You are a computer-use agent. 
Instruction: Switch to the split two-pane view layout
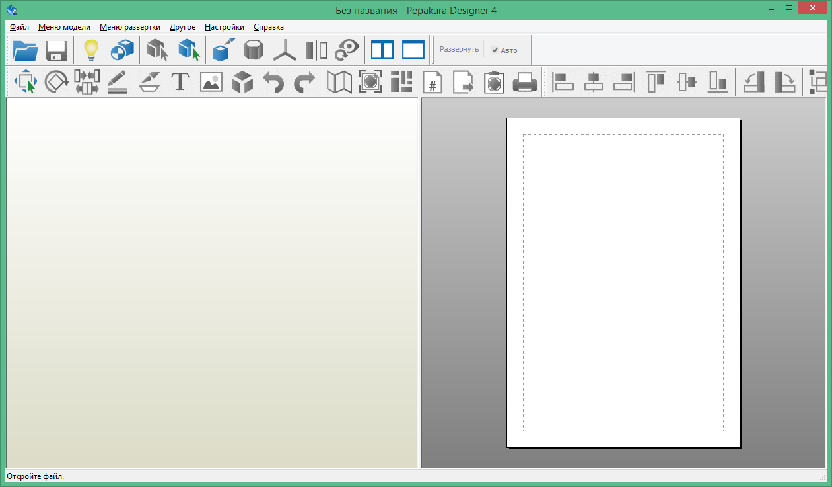click(x=382, y=50)
